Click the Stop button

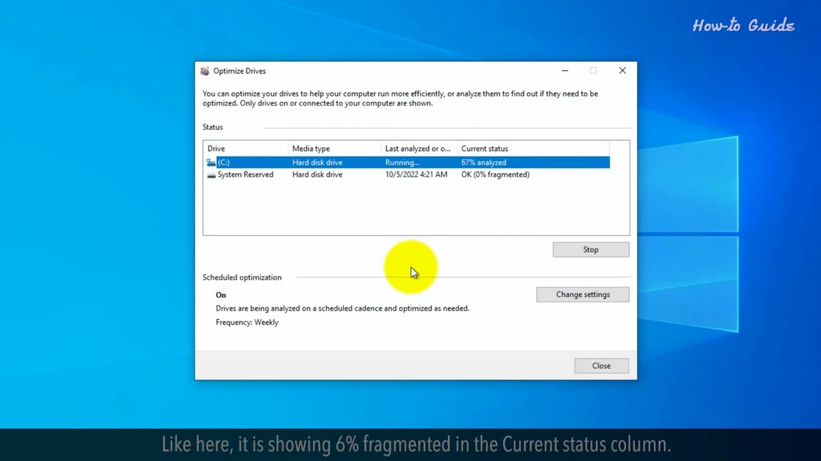(591, 250)
